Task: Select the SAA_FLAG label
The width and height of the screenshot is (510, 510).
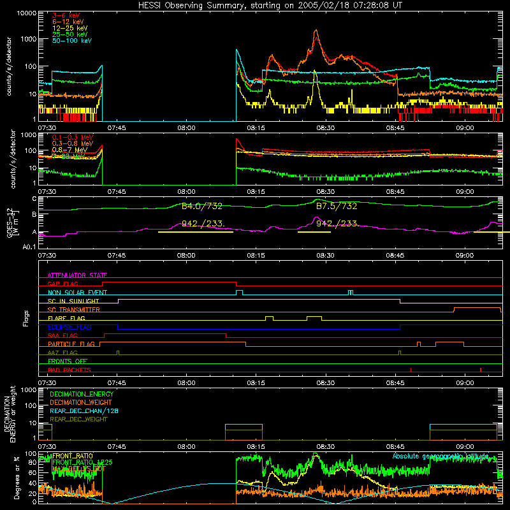Action: click(x=62, y=335)
